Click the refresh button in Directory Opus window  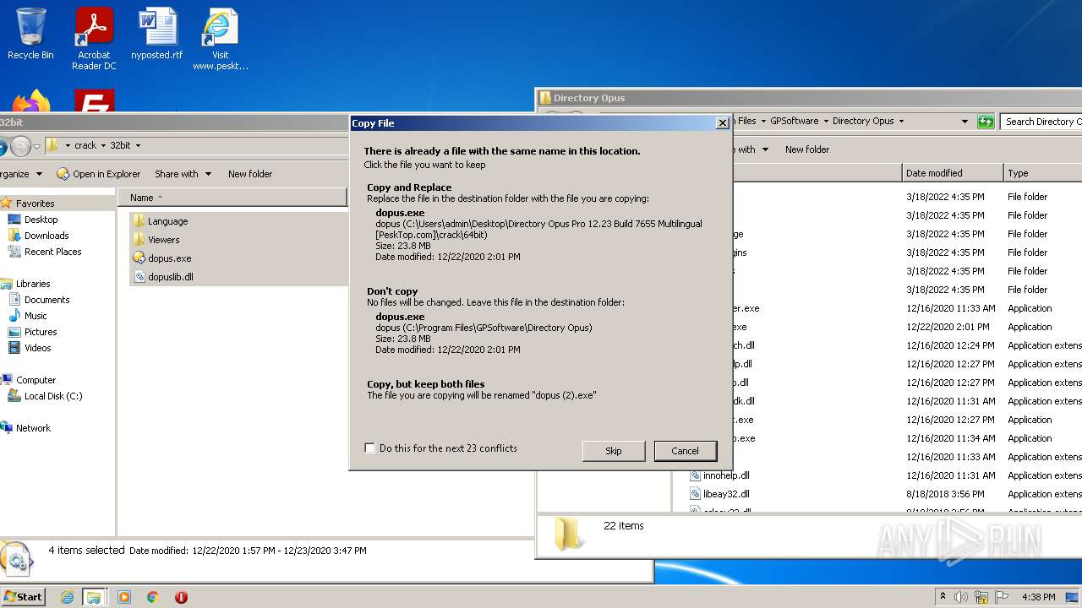coord(986,122)
